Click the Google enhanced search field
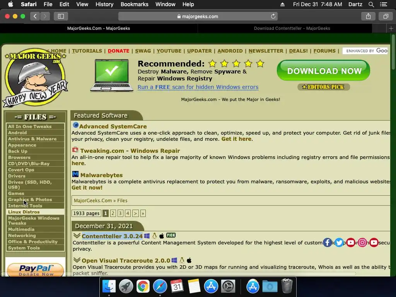 (x=365, y=51)
